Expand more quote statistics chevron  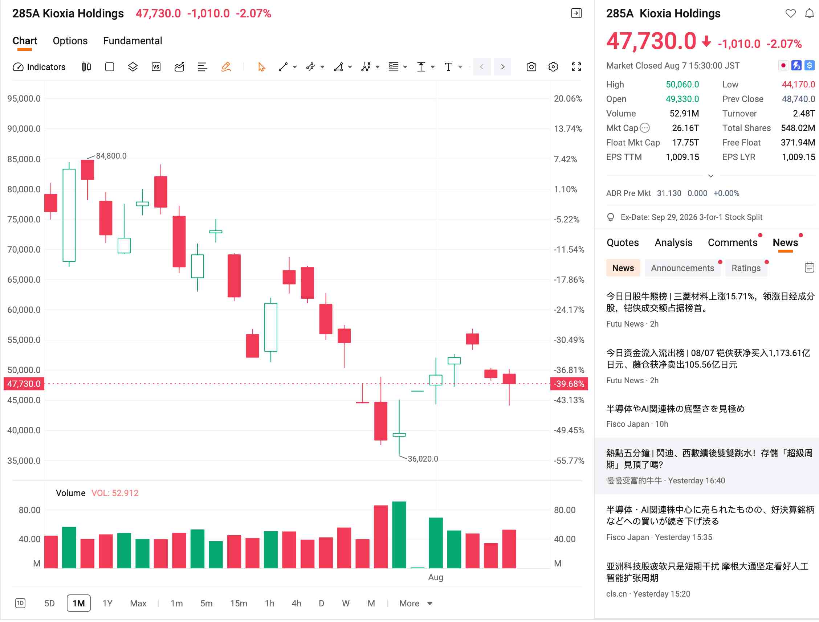click(x=711, y=176)
